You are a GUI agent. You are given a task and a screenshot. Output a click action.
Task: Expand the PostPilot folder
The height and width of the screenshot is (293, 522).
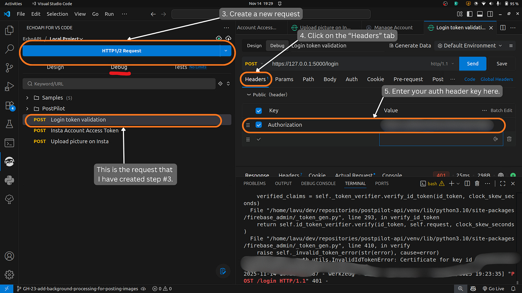pyautogui.click(x=27, y=108)
